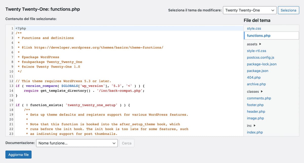Click the '@package WordPress' comment line
Image resolution: width=304 pixels, height=163 pixels.
(x=38, y=57)
